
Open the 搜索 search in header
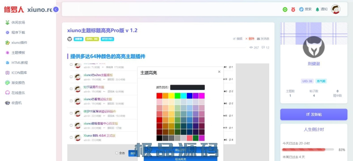tap(305, 9)
